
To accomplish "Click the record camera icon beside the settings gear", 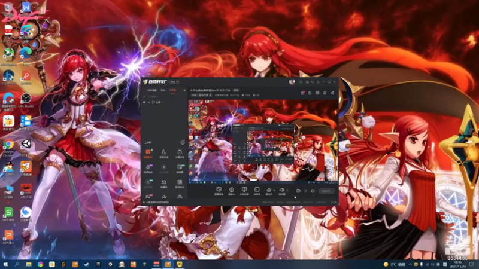I will [298, 191].
